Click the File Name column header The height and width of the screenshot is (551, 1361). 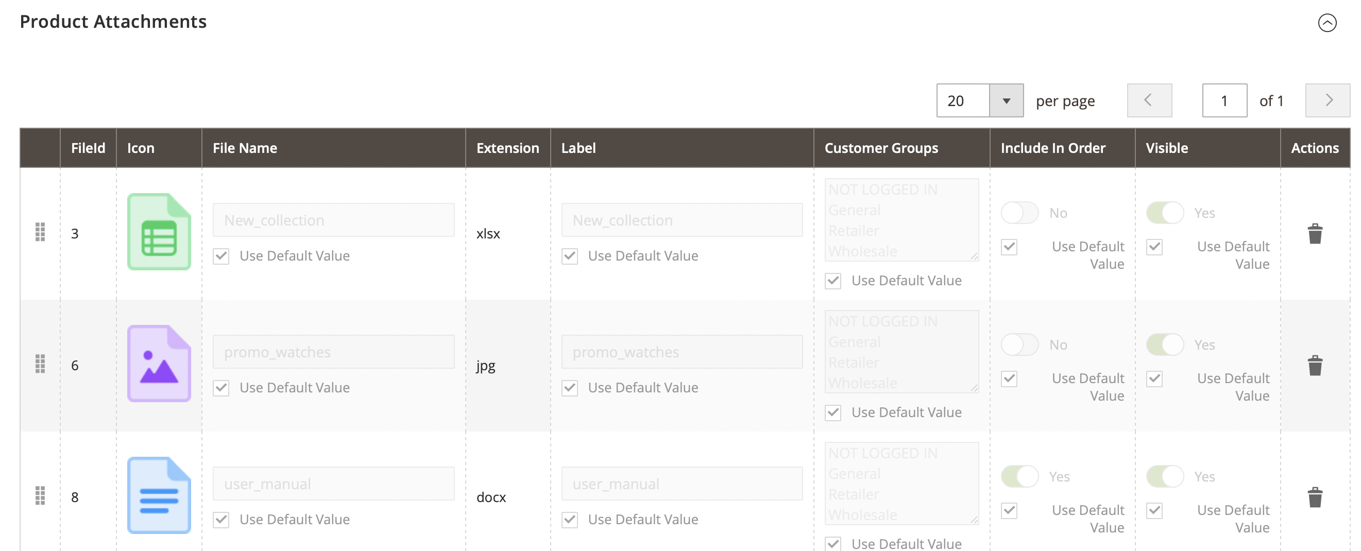333,148
